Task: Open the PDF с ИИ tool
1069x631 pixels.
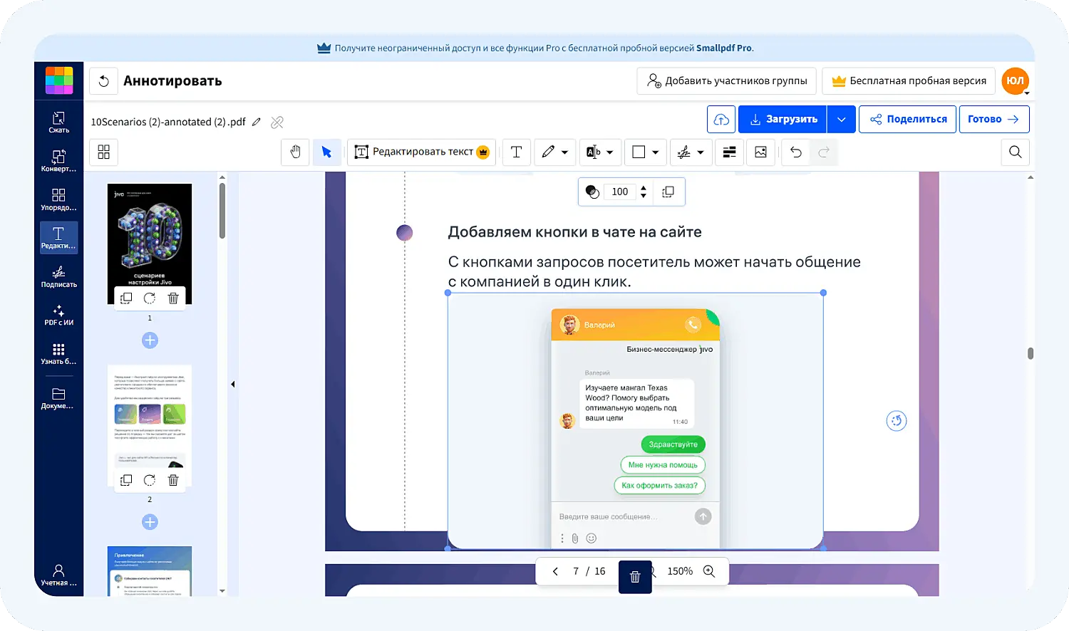Action: [59, 315]
